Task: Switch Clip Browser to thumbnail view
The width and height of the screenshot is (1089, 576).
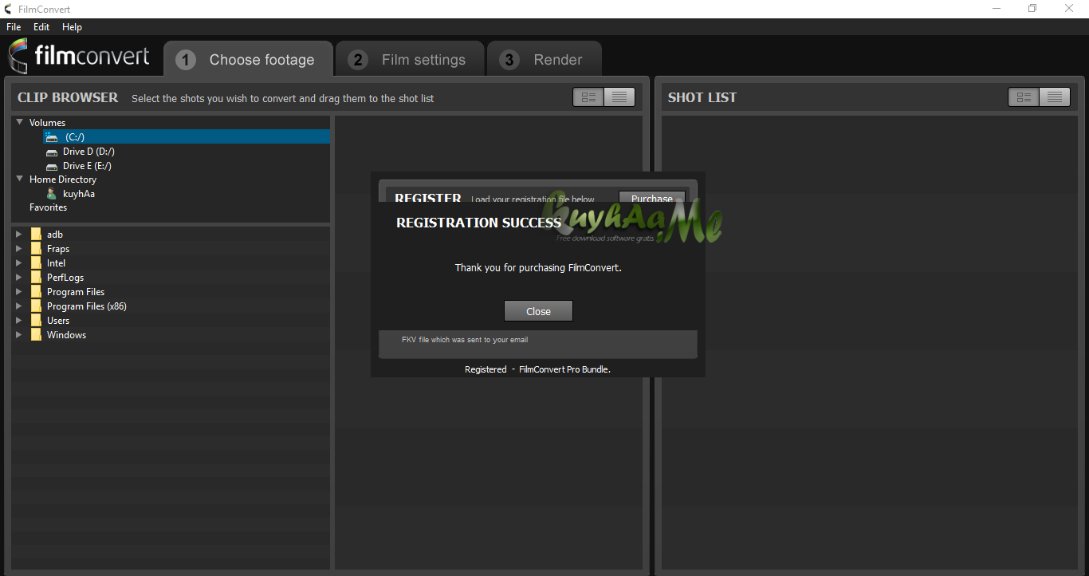Action: 589,97
